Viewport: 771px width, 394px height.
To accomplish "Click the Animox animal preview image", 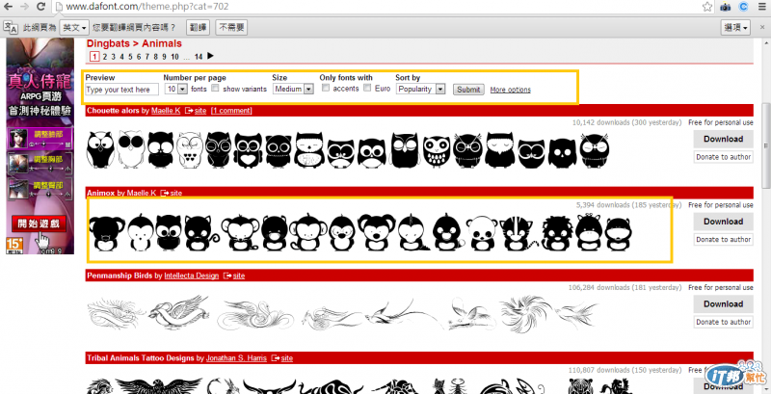I will pyautogui.click(x=359, y=232).
